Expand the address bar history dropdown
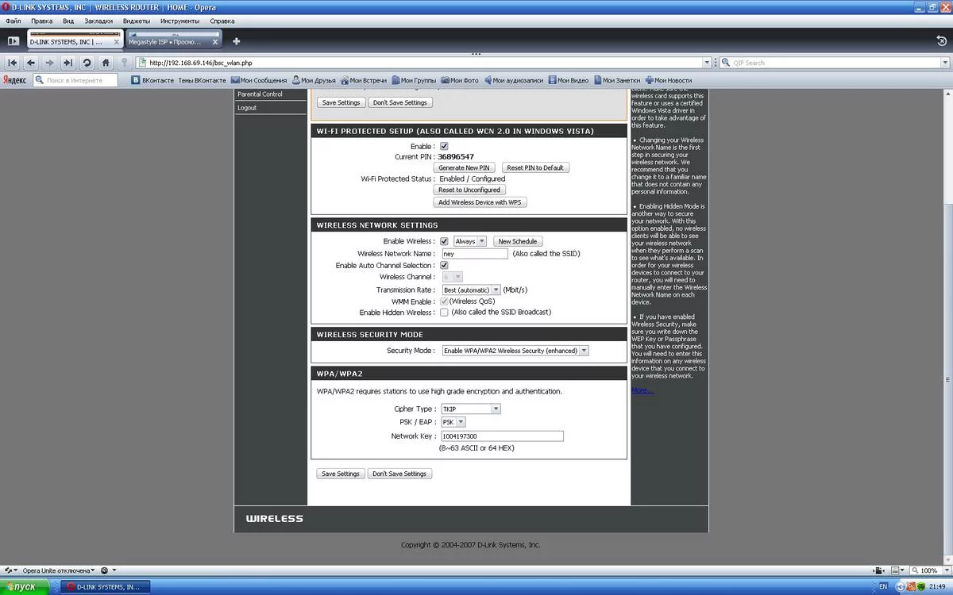Viewport: 953px width, 595px height. click(x=707, y=63)
